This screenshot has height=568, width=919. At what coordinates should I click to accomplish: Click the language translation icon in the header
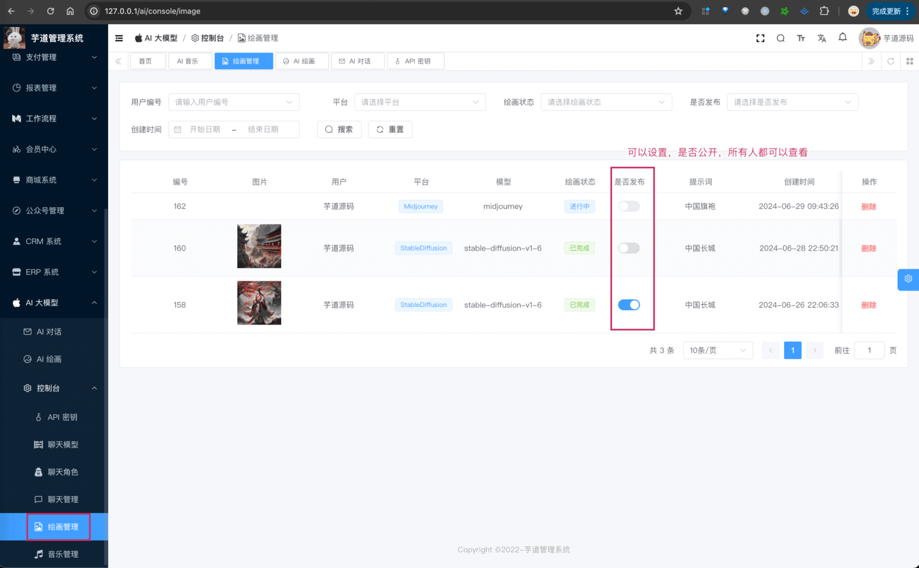[821, 38]
